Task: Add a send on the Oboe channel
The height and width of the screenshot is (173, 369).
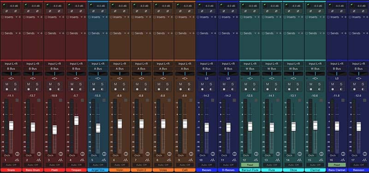Action: (x=302, y=33)
